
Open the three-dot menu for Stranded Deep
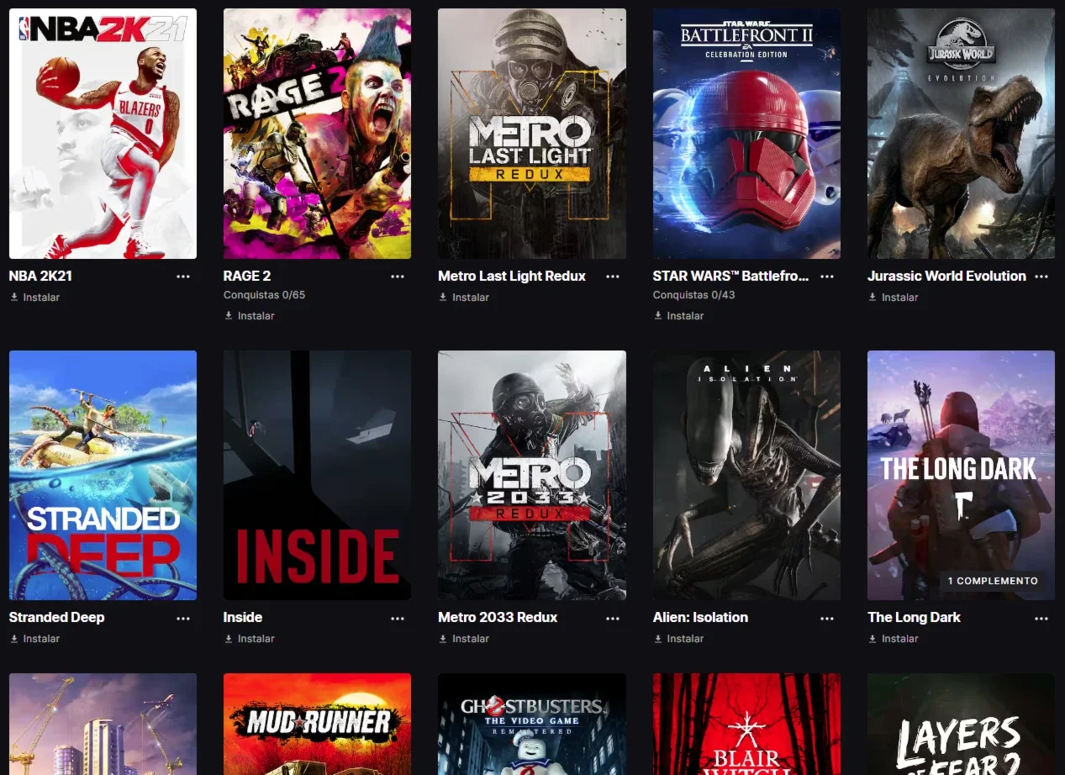182,618
